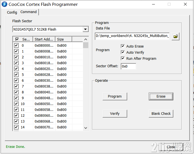Screen dimensions: 194x154
Task: Click the Erase button
Action: coord(161,96)
